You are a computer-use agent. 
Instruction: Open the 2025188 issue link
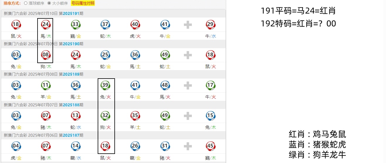[71, 105]
